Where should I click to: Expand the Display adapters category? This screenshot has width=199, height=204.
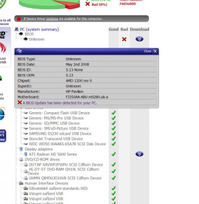pyautogui.click(x=39, y=149)
